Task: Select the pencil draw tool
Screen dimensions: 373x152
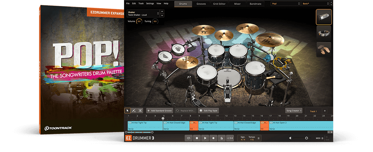Action: point(134,111)
